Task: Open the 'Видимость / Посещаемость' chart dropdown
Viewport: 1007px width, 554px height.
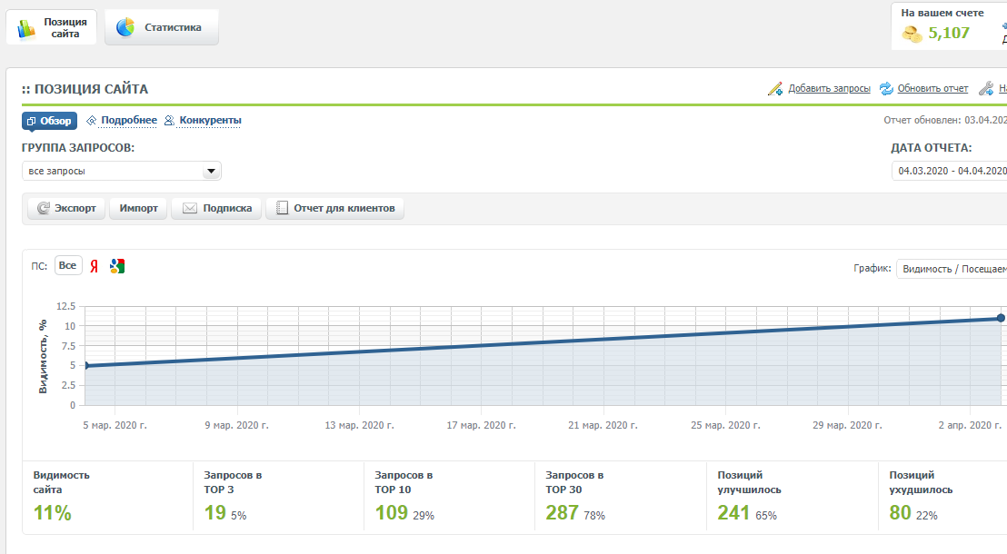Action: (x=952, y=269)
